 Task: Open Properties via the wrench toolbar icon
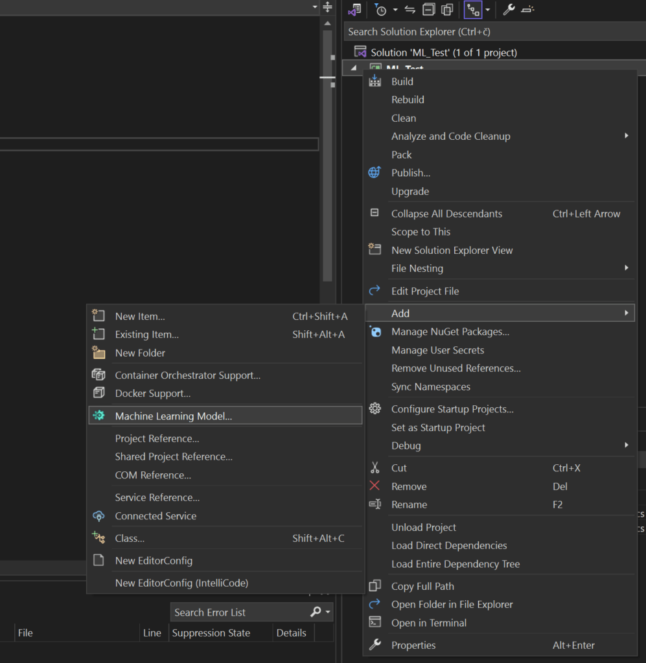509,10
